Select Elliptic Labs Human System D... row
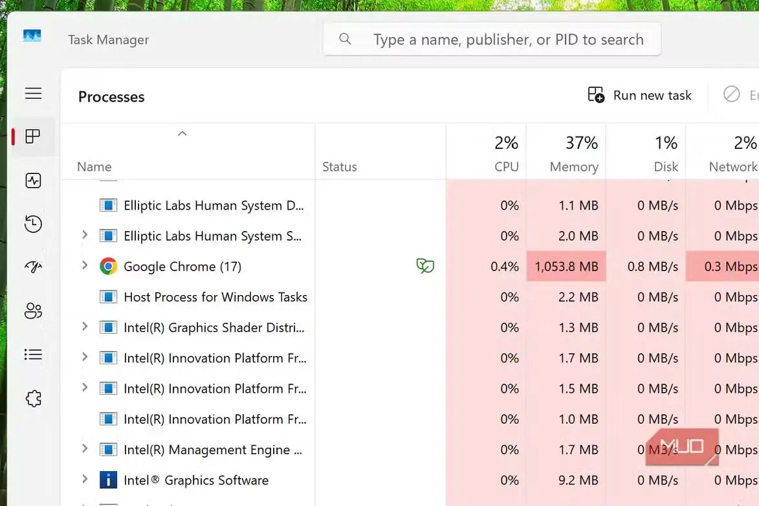This screenshot has width=759, height=506. 410,205
